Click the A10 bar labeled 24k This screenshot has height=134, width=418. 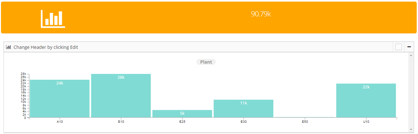[x=60, y=99]
